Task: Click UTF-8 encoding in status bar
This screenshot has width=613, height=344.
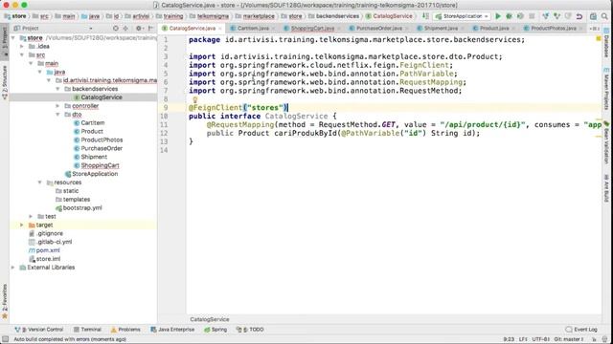Action: [540, 339]
